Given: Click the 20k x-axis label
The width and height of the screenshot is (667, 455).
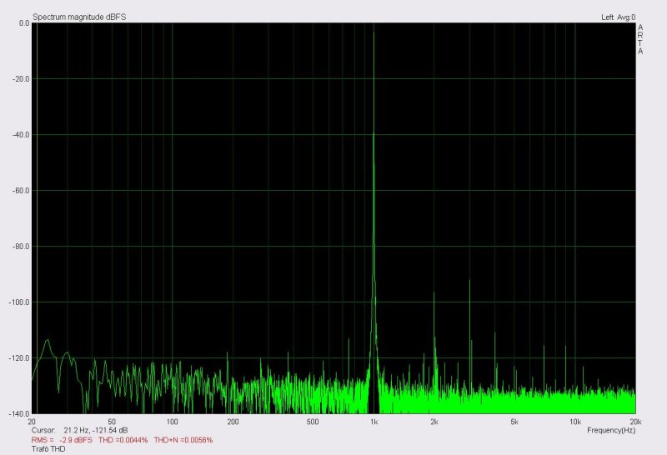Looking at the screenshot, I should point(635,422).
